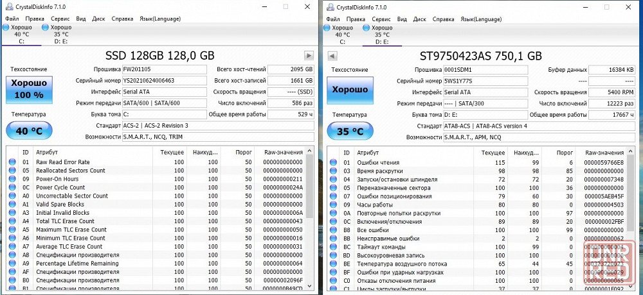
Task: Click Порог column header in left table
Action: 238,152
